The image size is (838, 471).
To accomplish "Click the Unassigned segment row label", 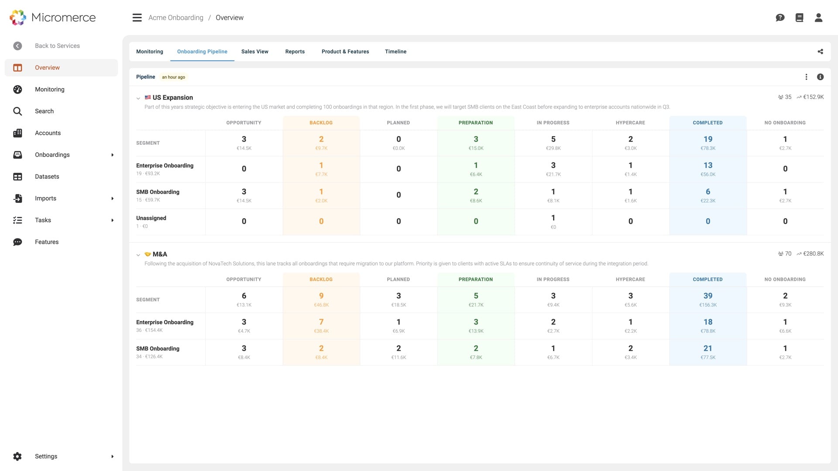I will (151, 218).
